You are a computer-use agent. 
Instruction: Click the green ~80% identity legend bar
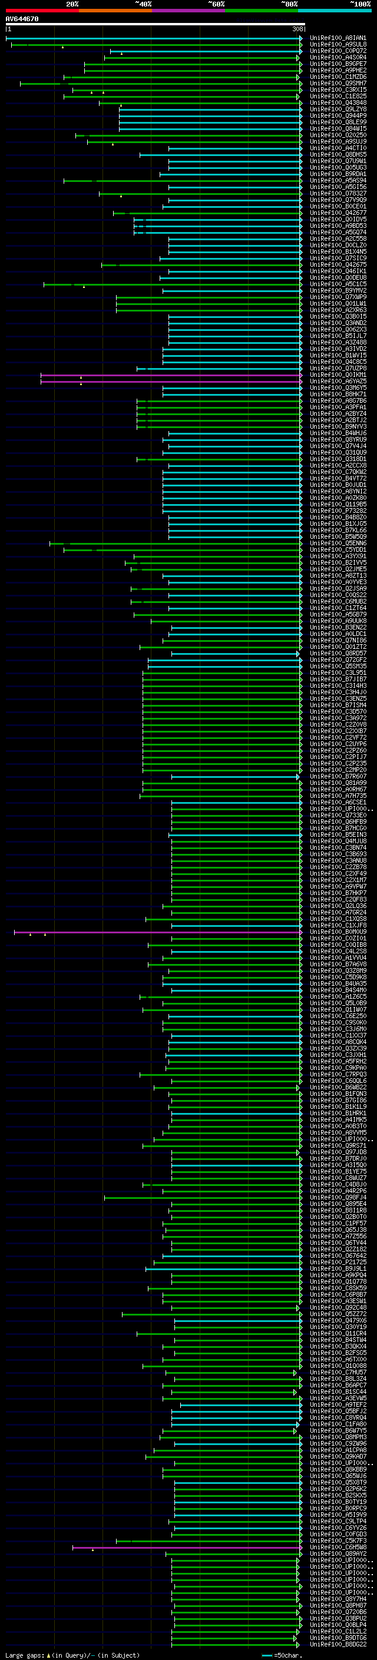[262, 11]
